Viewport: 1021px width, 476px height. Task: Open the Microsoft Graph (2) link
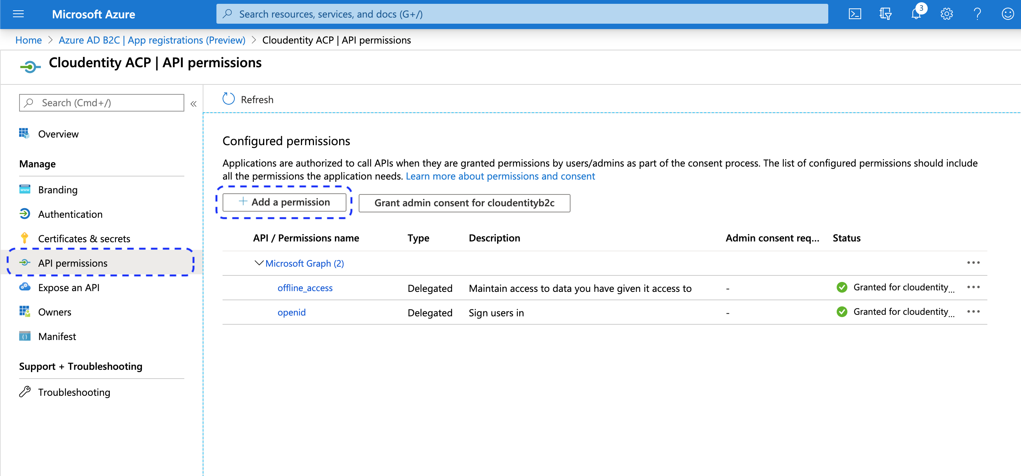tap(304, 263)
